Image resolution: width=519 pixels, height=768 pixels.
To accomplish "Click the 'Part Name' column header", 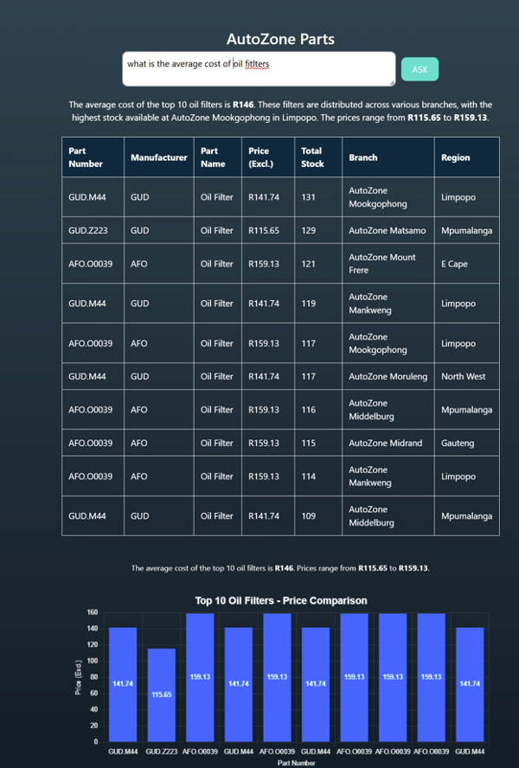I will tap(218, 157).
